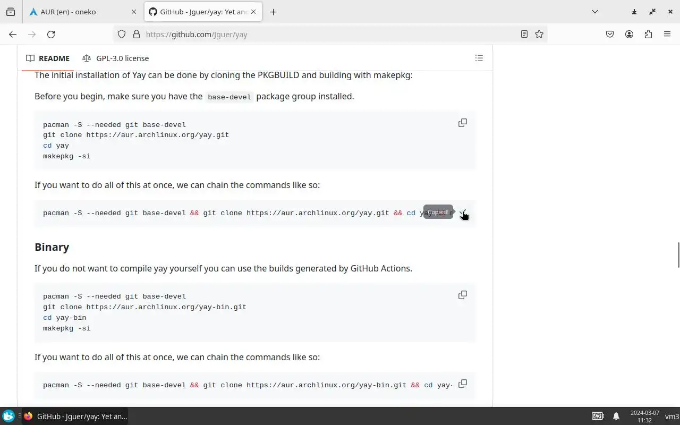
Task: Open a new browser tab
Action: click(x=273, y=12)
